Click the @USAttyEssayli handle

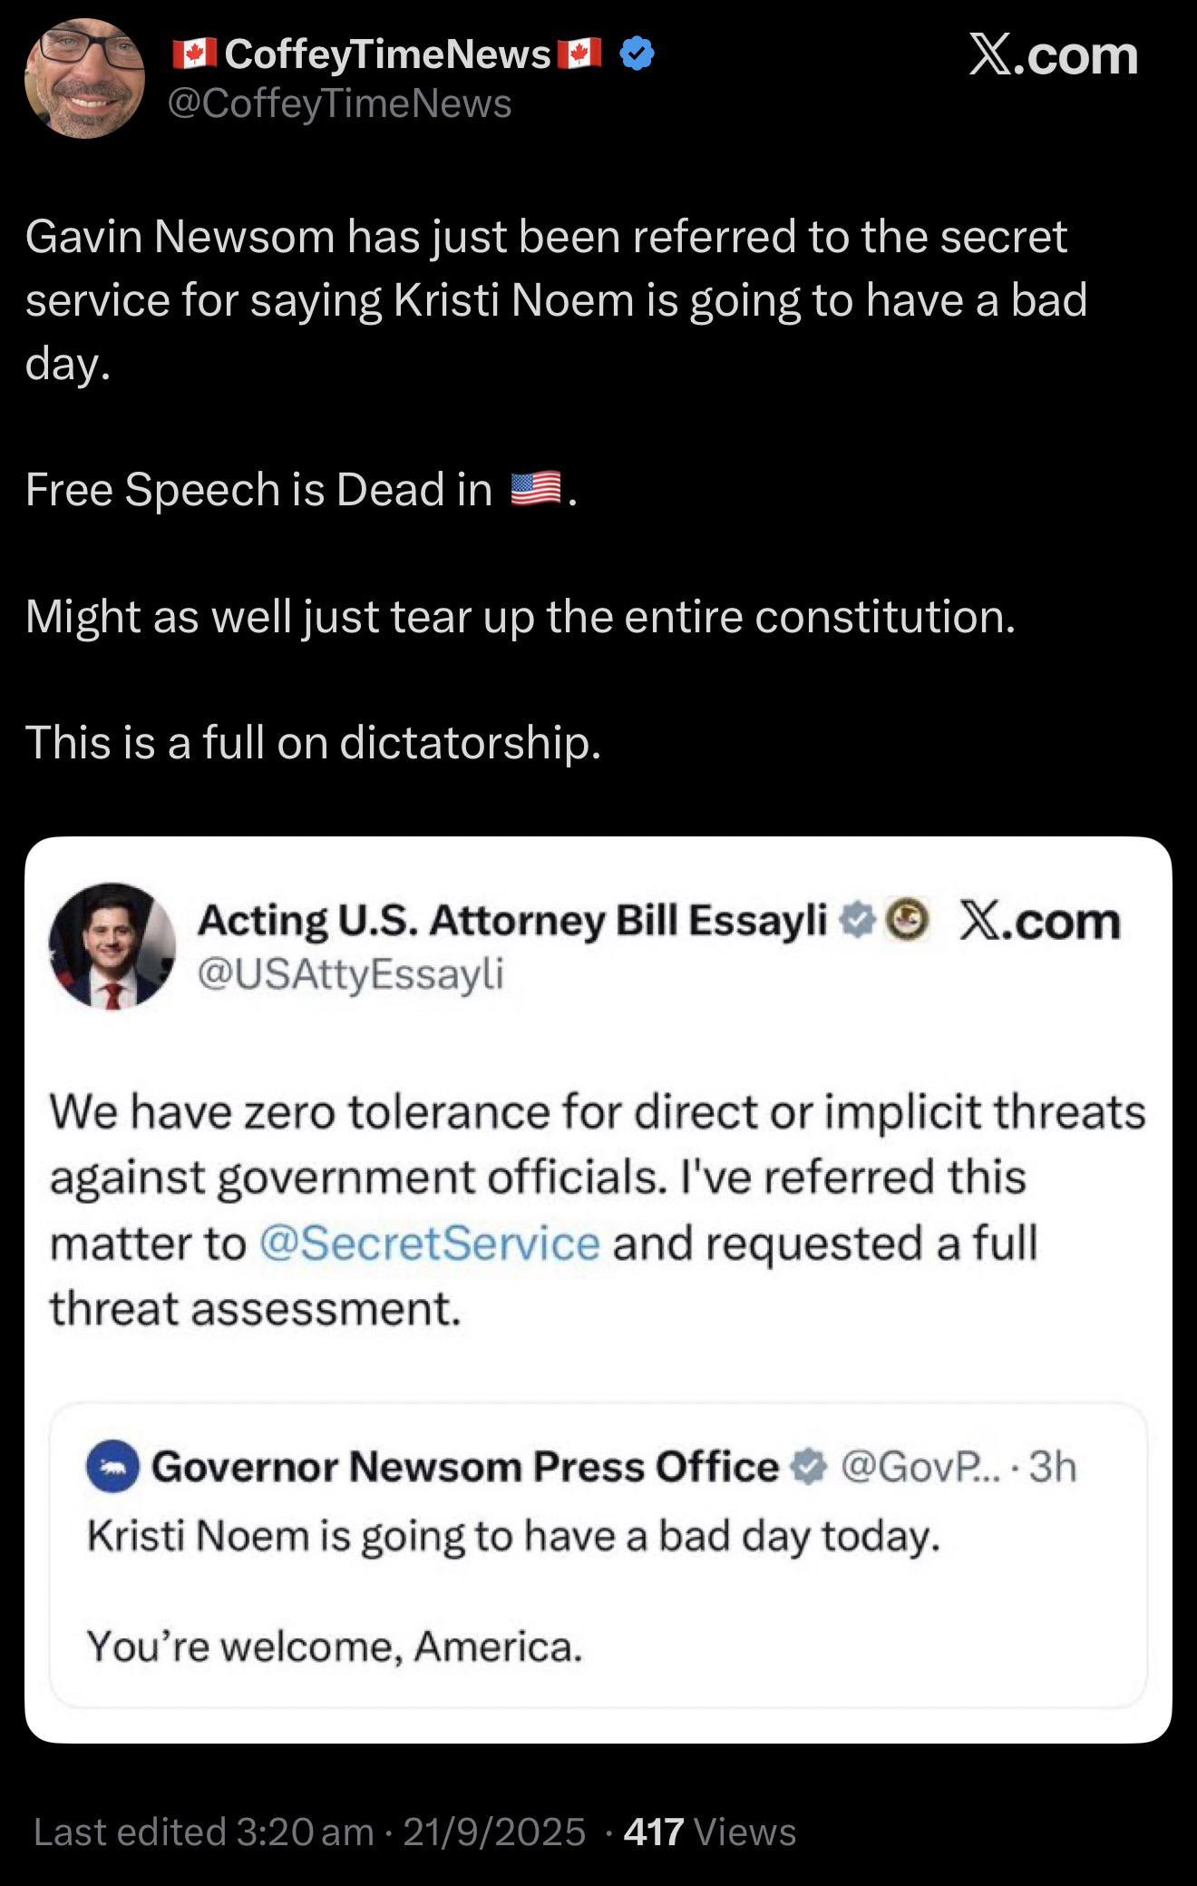pos(350,973)
